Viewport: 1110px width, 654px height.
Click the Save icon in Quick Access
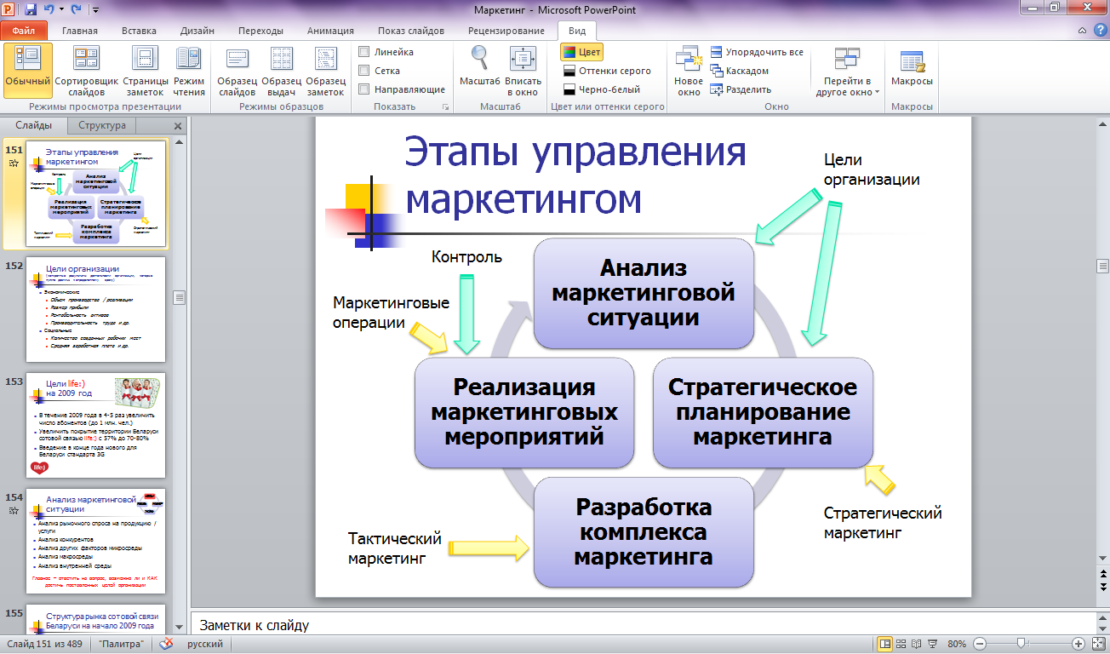tap(31, 9)
